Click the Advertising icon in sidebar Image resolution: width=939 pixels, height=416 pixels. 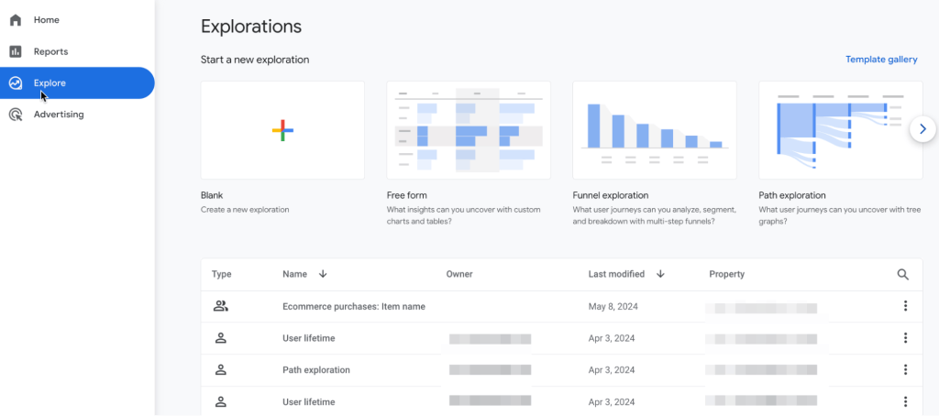coord(16,115)
